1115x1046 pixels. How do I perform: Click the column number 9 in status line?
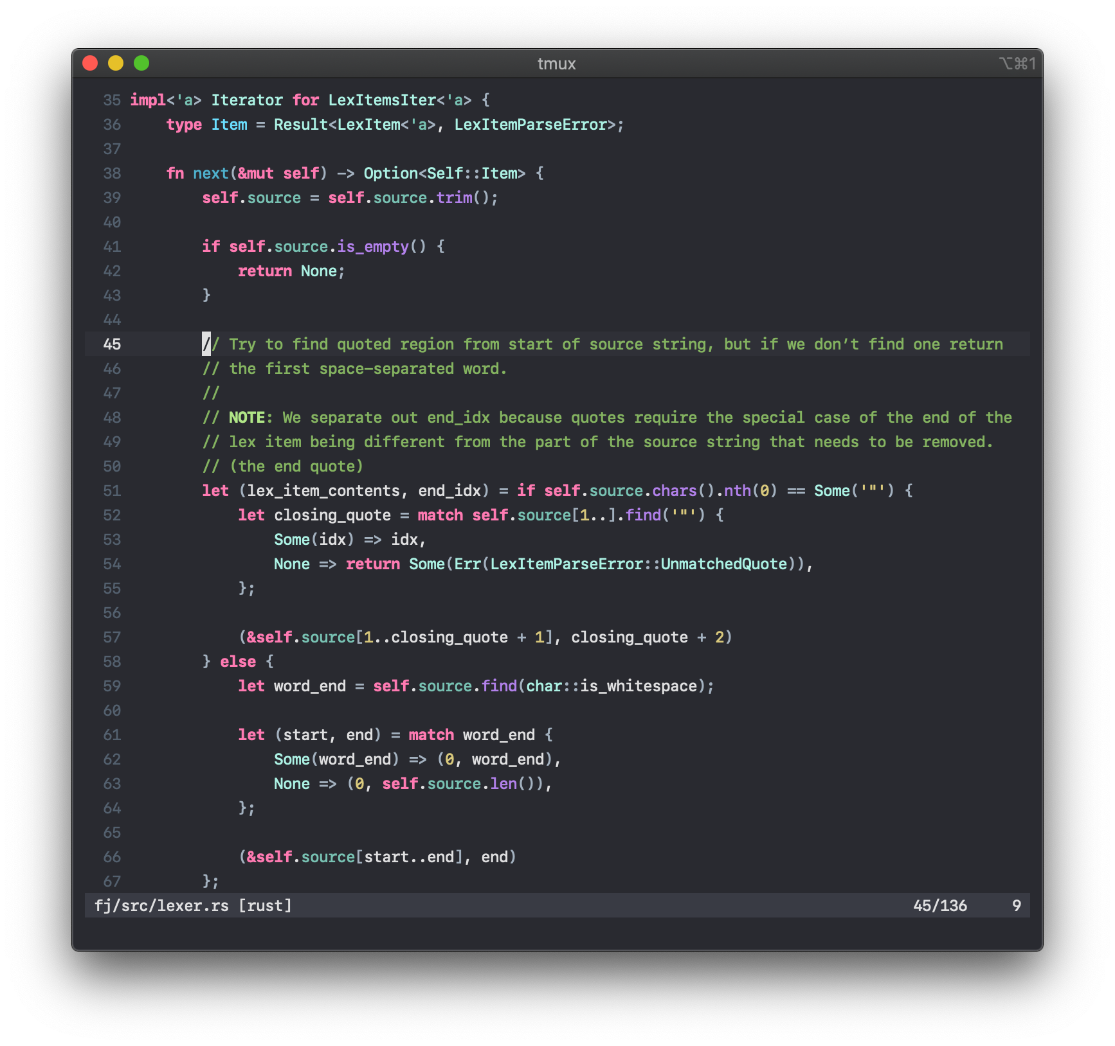click(1016, 906)
